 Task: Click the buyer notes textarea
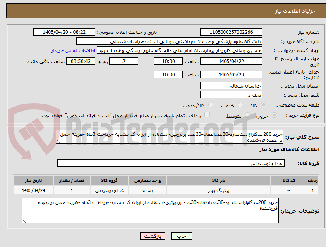[x=150, y=211]
